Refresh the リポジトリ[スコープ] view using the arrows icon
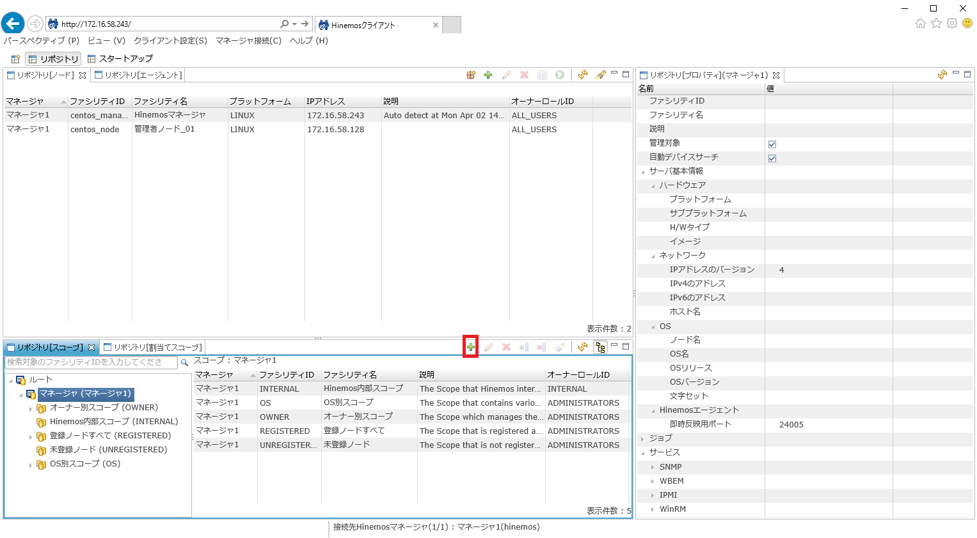Screen dimensions: 977x538 [x=583, y=347]
